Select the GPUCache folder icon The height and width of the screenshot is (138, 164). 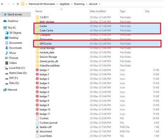pyautogui.click(x=37, y=44)
